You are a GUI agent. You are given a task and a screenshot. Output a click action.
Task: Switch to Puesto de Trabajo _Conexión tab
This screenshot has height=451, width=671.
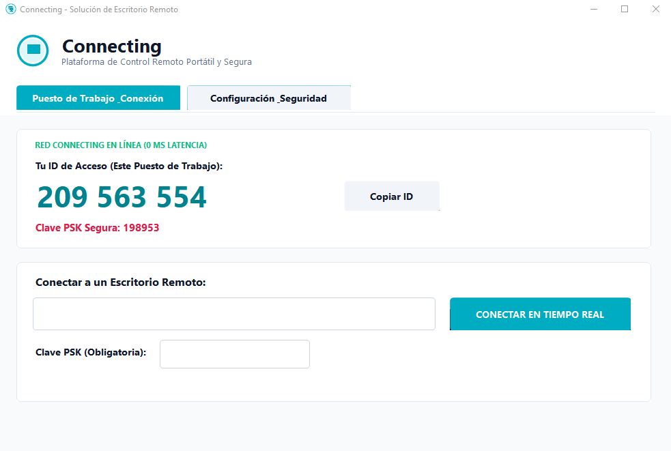pos(98,98)
